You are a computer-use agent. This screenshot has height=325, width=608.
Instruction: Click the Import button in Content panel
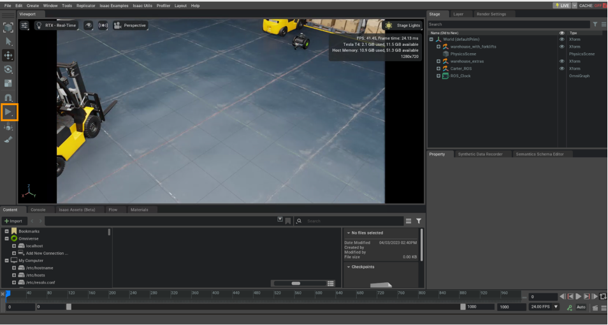(13, 220)
